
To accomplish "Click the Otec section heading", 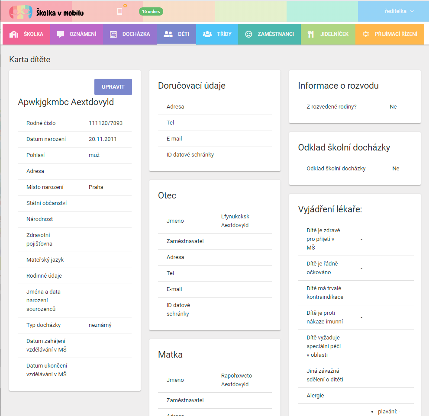I will point(167,195).
